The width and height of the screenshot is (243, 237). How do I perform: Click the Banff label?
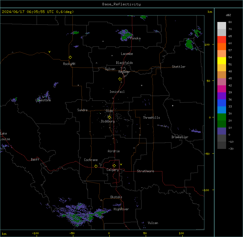coord(35,160)
